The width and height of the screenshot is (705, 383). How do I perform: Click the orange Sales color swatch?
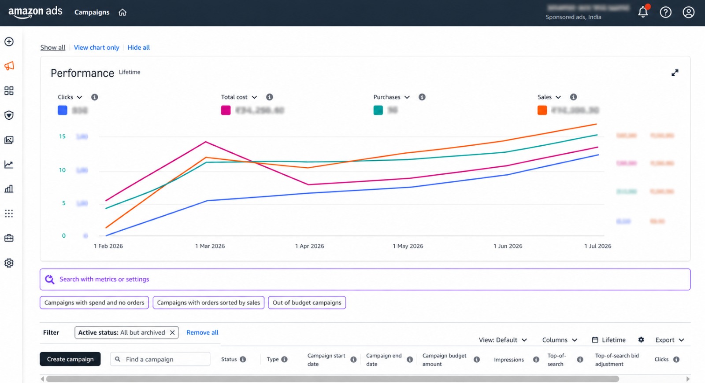542,110
